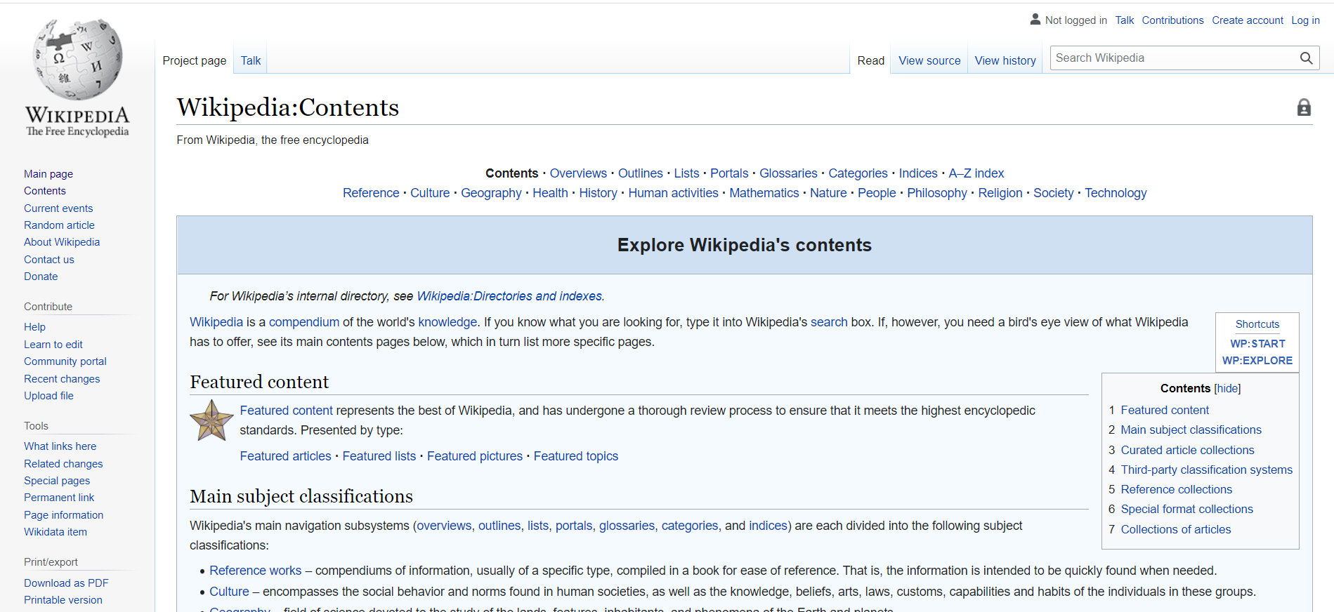Click the compendium link in intro
Image resolution: width=1334 pixels, height=612 pixels.
tap(304, 322)
